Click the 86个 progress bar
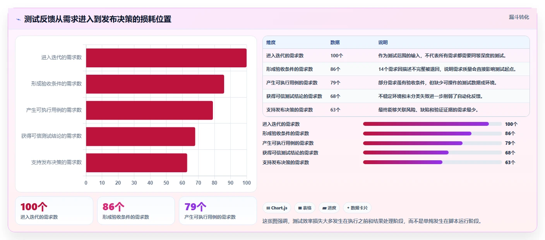 (432, 134)
